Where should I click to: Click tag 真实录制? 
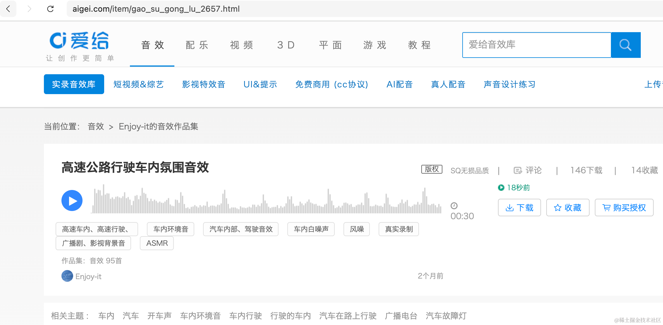coord(399,229)
